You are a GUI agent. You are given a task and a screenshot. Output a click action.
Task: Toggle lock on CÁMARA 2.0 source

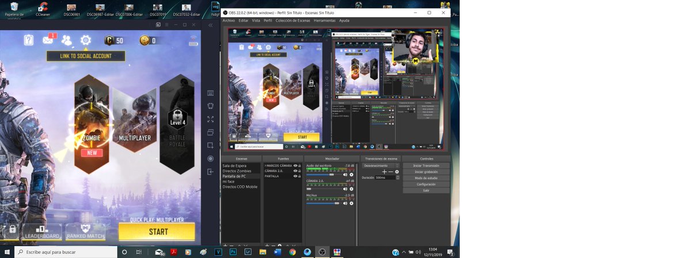point(299,171)
